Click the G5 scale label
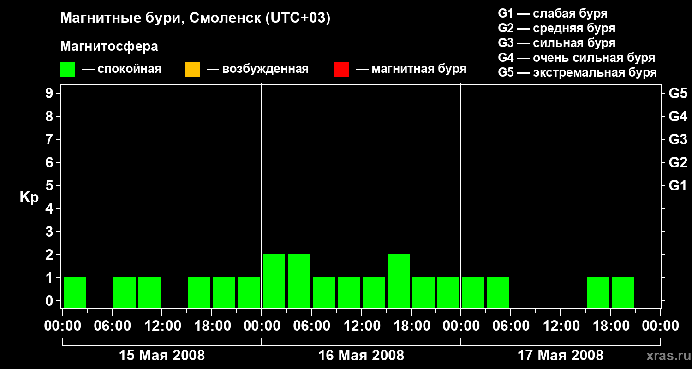Image resolution: width=692 pixels, height=369 pixels. (678, 93)
